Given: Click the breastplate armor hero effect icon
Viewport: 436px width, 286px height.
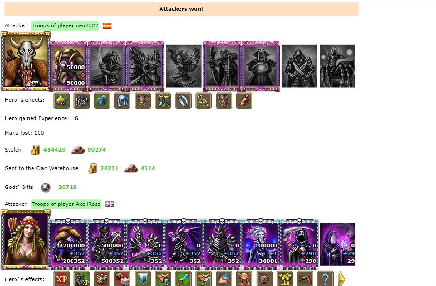Looking at the screenshot, I should [143, 101].
